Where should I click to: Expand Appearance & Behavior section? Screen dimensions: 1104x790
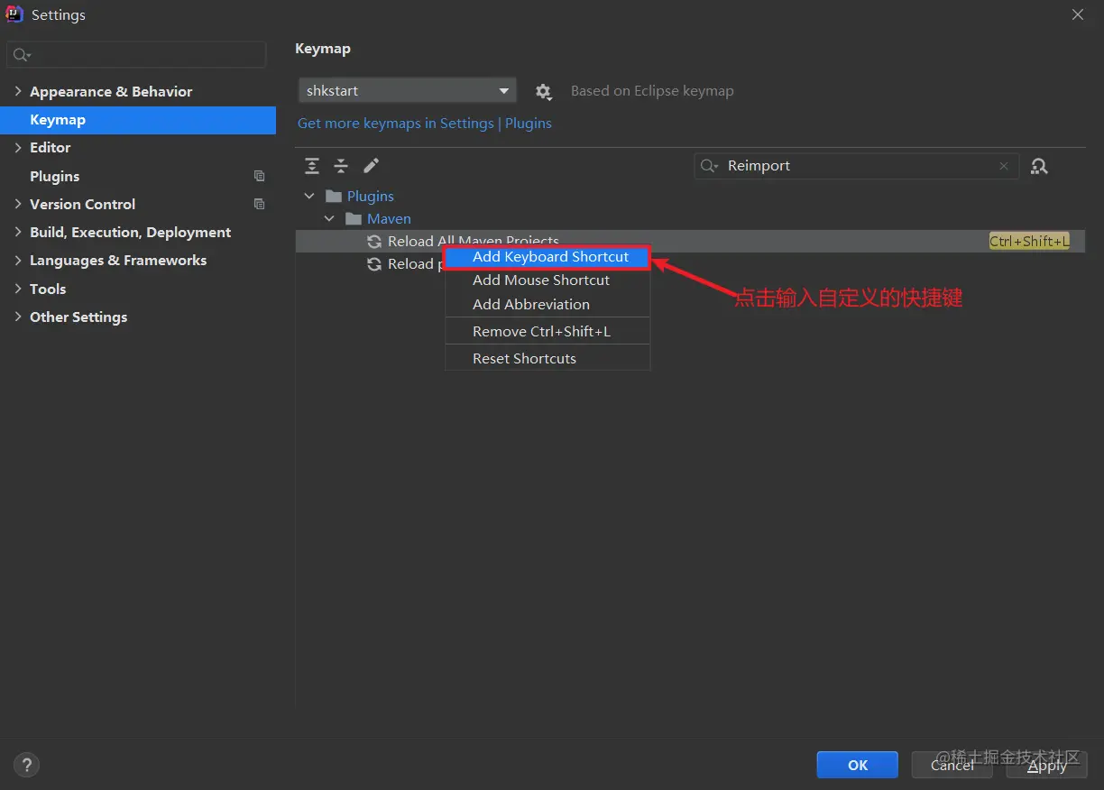coord(17,91)
